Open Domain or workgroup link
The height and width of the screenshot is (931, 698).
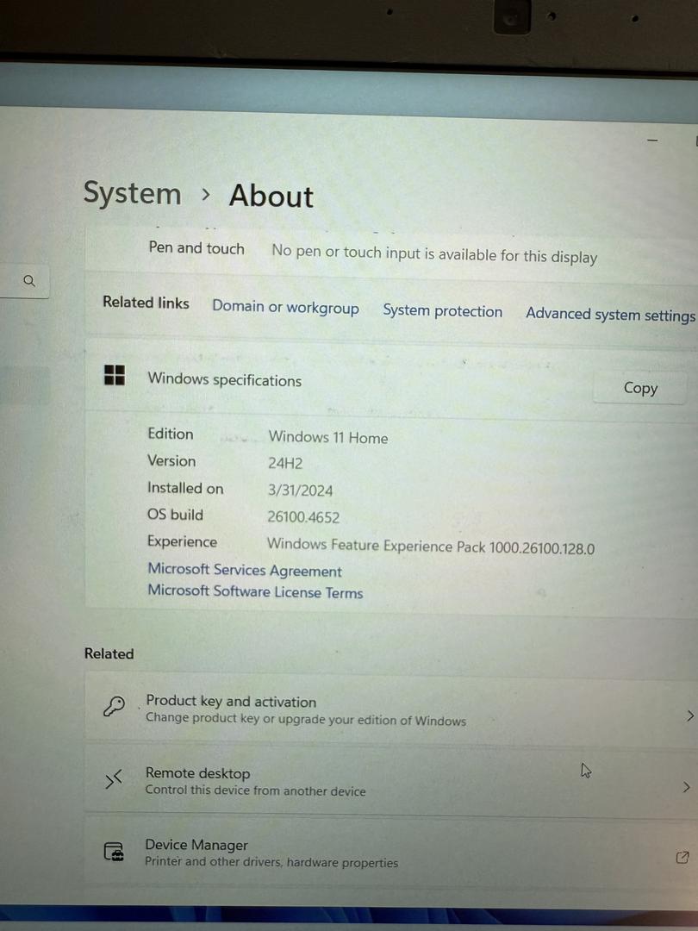coord(285,307)
